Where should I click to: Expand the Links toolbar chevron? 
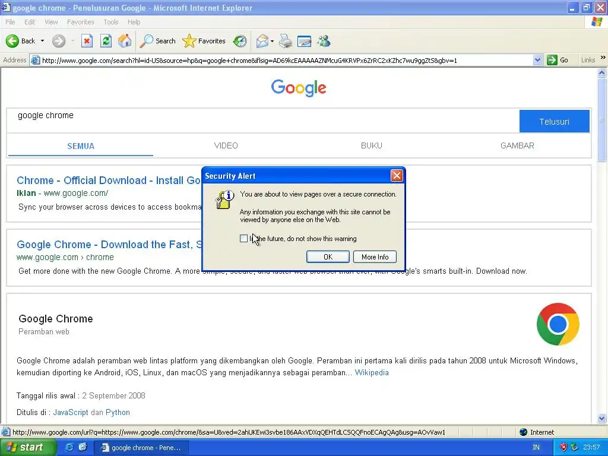603,58
